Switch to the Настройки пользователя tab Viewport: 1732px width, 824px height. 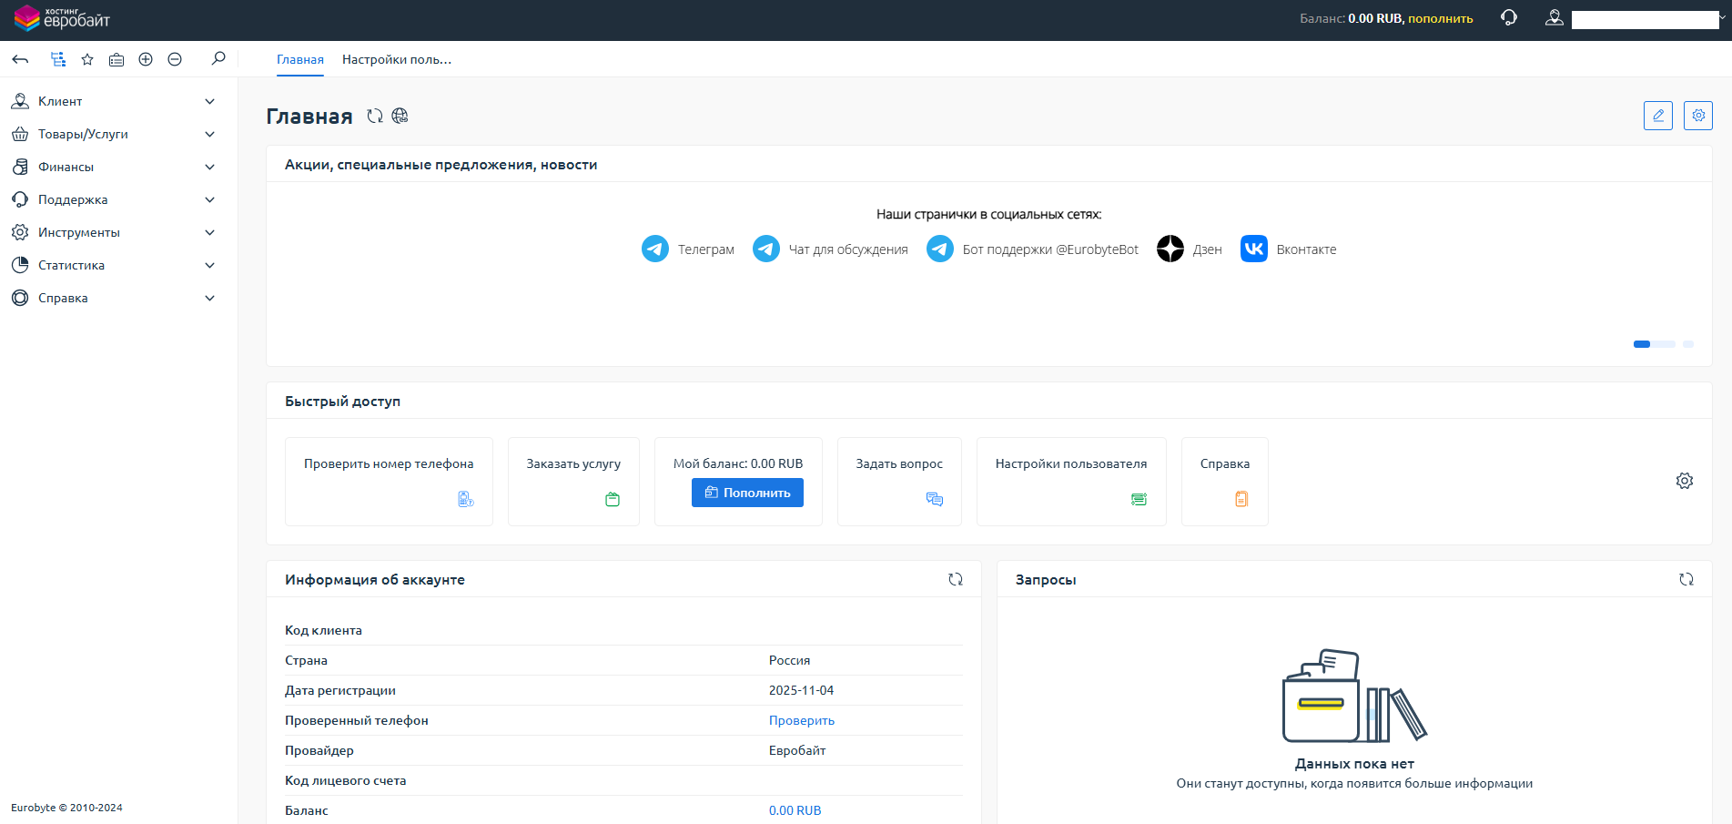click(x=396, y=59)
